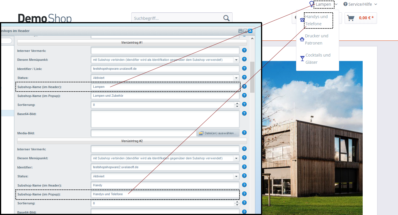Click the Interner Vermerk field in Menüeintrag #1
Screen dimensions: 398x215
coord(165,51)
